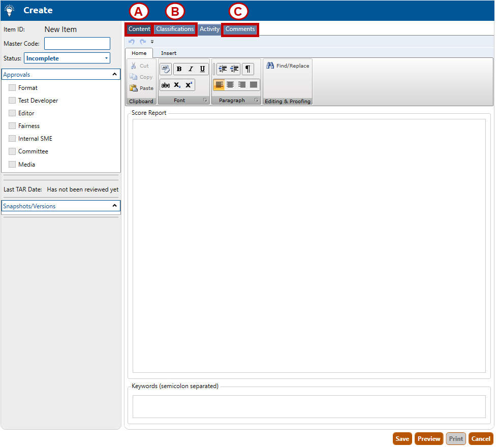Open the Insert ribbon tab
The width and height of the screenshot is (498, 447).
pyautogui.click(x=169, y=53)
